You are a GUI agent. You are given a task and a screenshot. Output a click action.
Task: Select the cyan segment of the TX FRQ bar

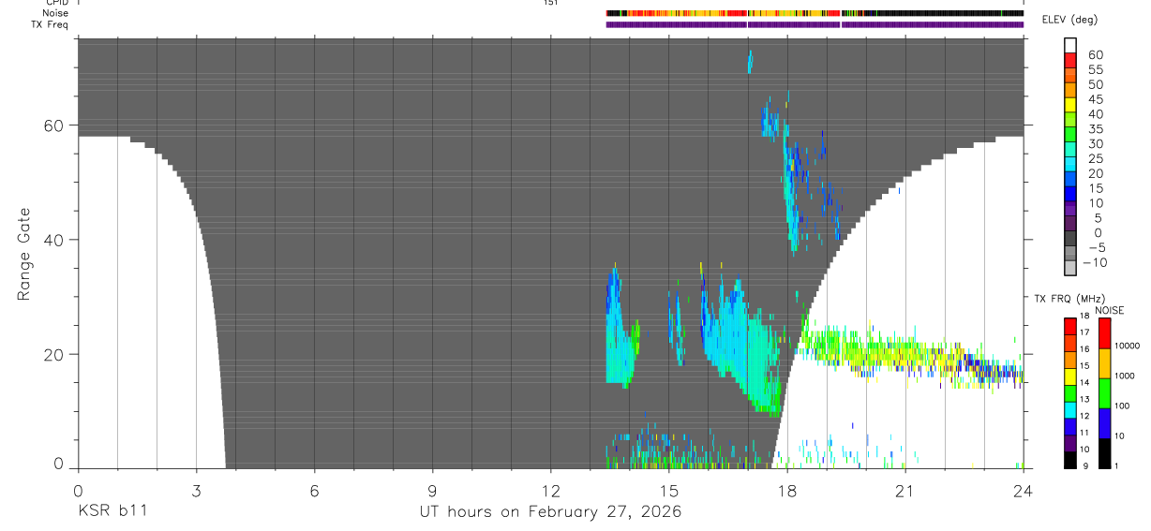click(1070, 408)
